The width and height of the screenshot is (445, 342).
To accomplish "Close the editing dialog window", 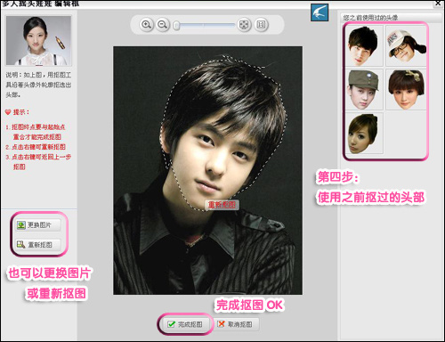I will 438,3.
